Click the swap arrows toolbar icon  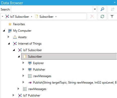[113, 9]
